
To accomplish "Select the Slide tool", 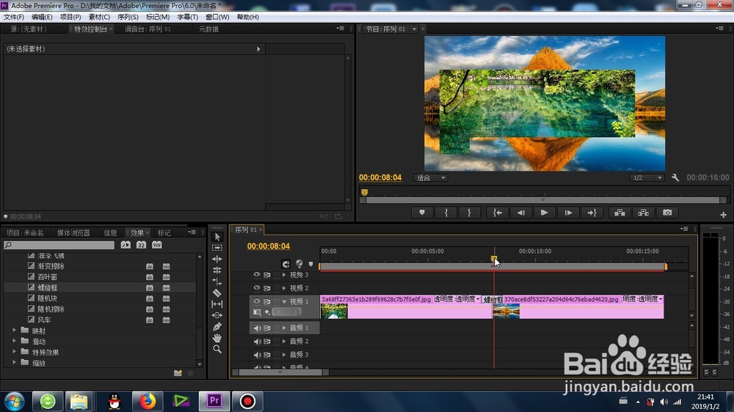I will [217, 315].
